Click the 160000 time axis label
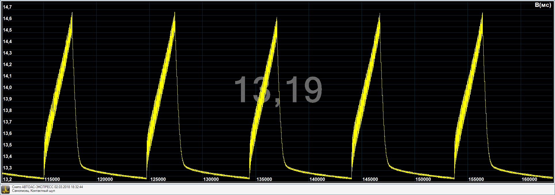The width and height of the screenshot is (555, 195). pyautogui.click(x=529, y=179)
